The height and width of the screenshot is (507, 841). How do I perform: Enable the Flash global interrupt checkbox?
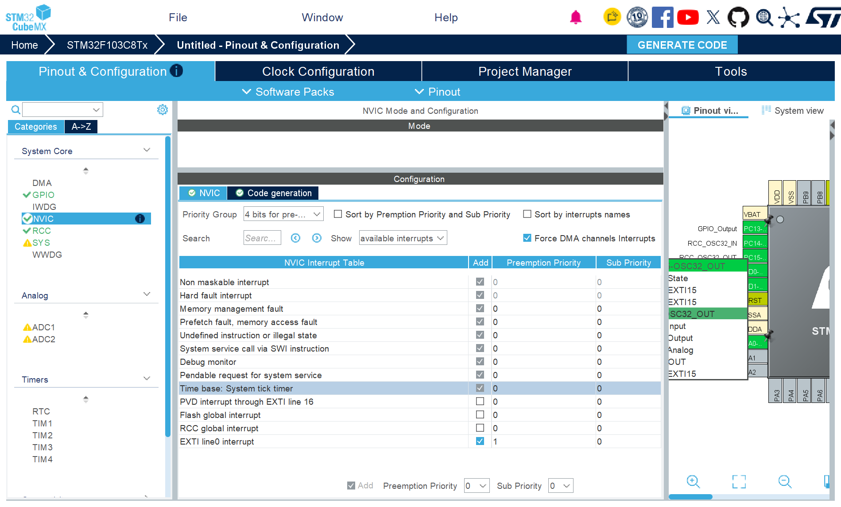[x=480, y=415]
